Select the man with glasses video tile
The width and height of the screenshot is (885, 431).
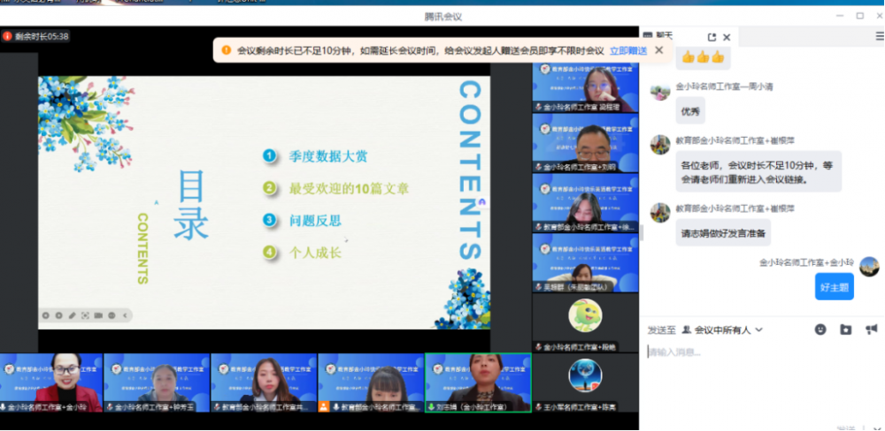click(x=585, y=143)
